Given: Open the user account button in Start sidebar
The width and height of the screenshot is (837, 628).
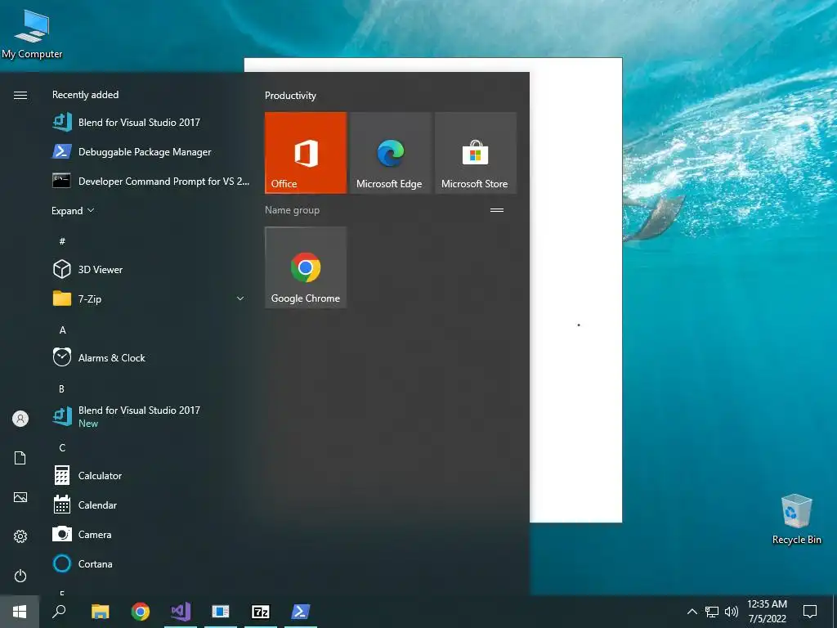Looking at the screenshot, I should pos(20,419).
